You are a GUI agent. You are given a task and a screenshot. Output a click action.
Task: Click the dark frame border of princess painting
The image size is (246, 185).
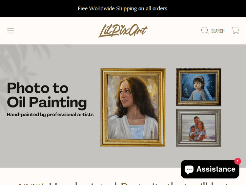coord(178,87)
